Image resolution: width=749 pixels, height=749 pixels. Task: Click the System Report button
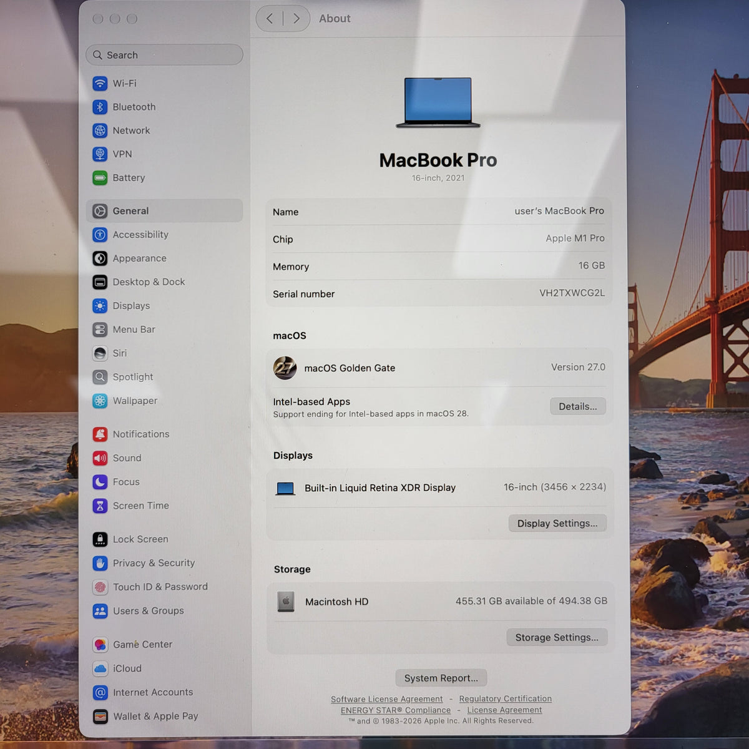441,678
